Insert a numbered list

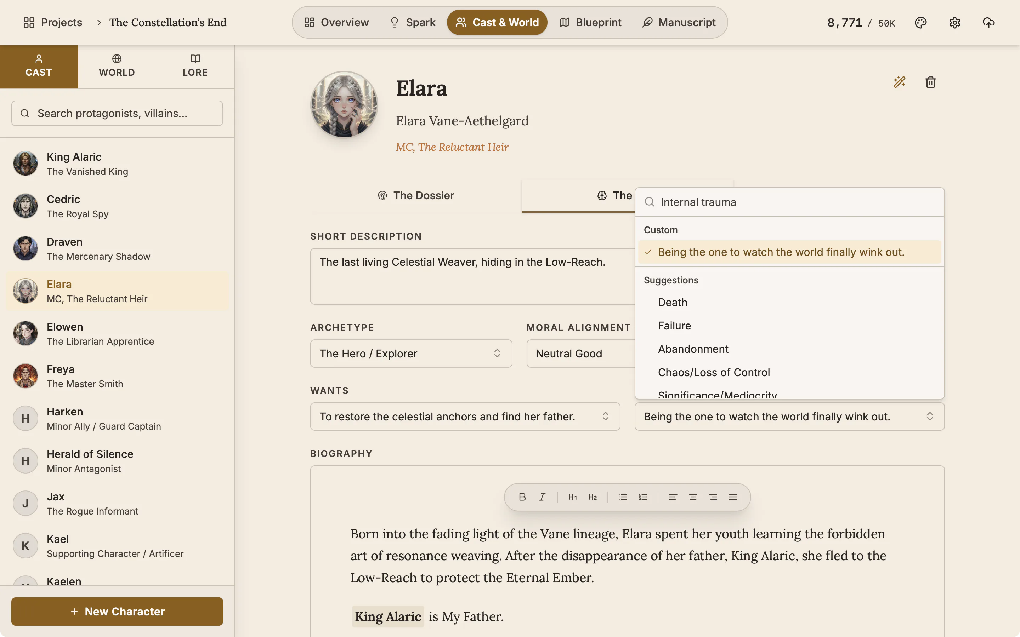pyautogui.click(x=643, y=497)
